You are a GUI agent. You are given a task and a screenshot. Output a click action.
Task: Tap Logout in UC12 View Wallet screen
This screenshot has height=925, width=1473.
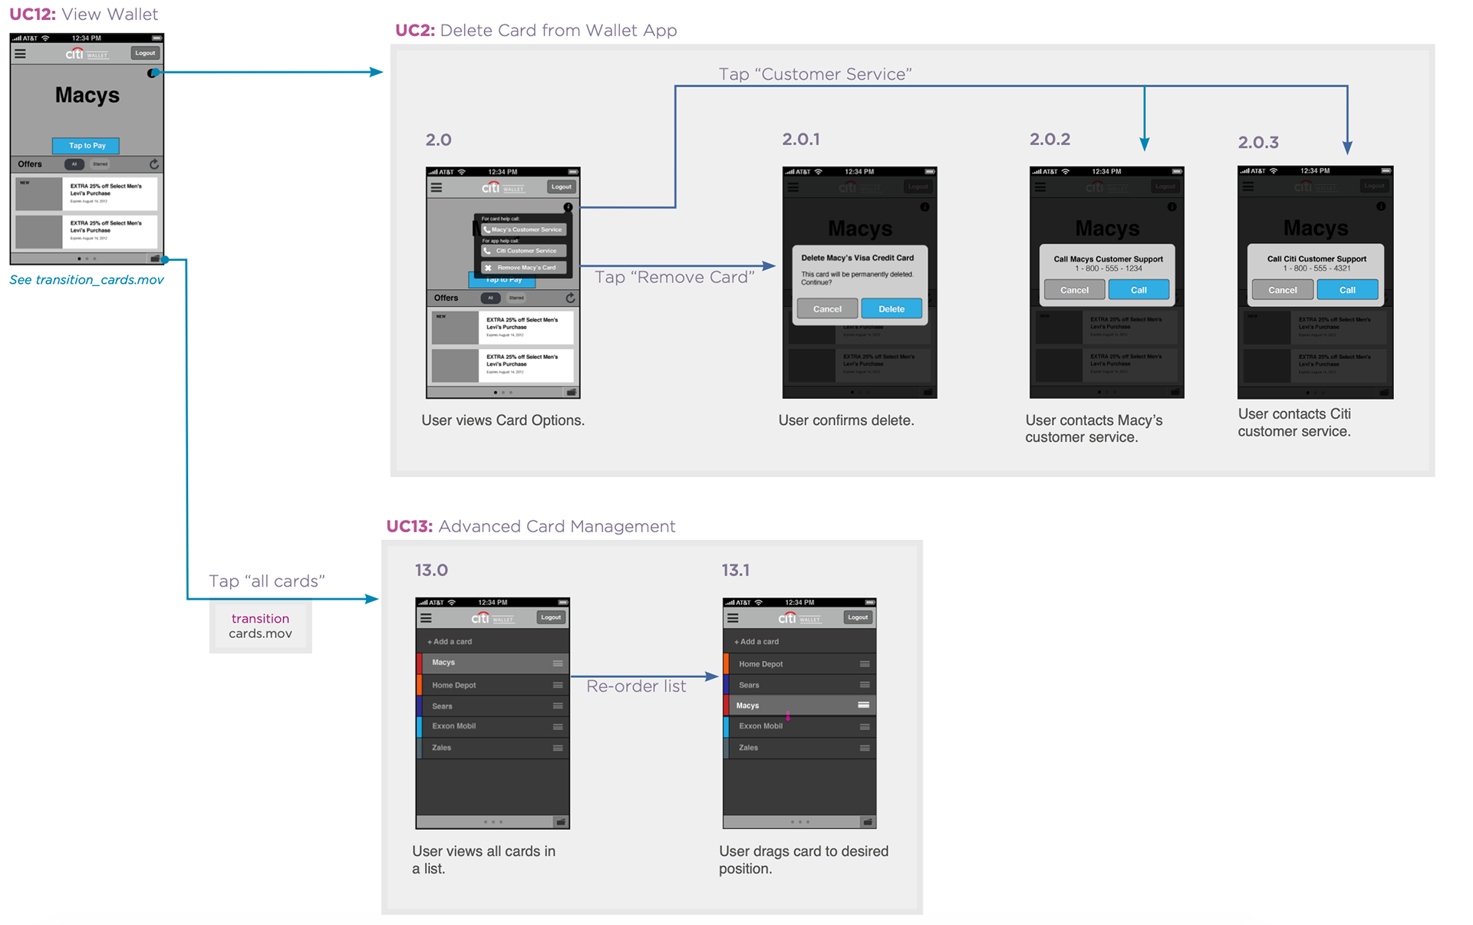[x=145, y=53]
